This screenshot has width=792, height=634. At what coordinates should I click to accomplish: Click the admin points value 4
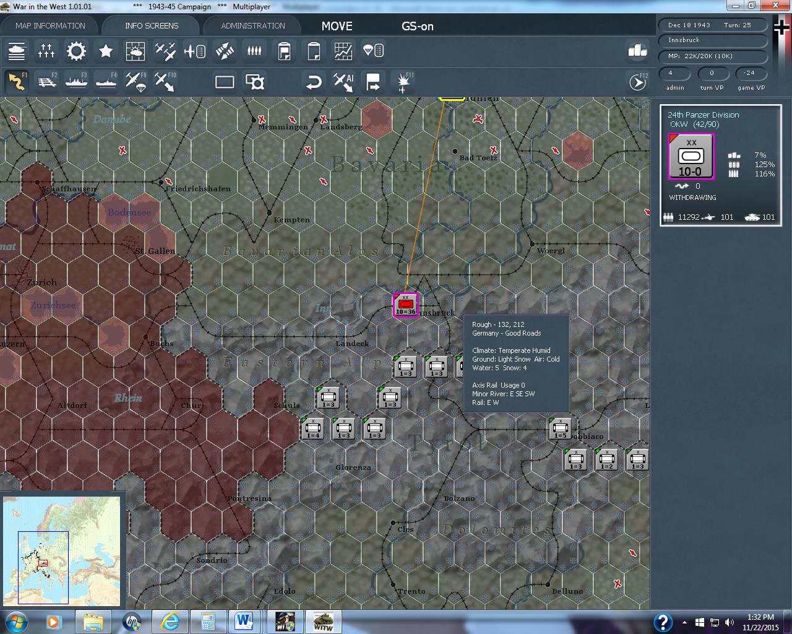[675, 73]
